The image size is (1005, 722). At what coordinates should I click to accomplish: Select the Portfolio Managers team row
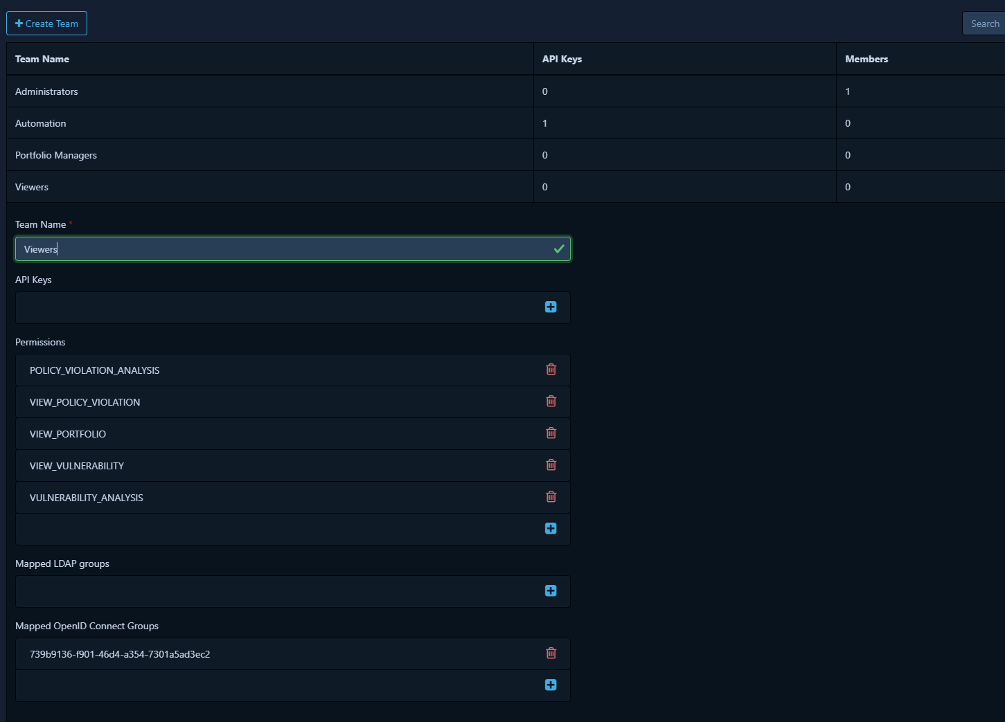[270, 154]
